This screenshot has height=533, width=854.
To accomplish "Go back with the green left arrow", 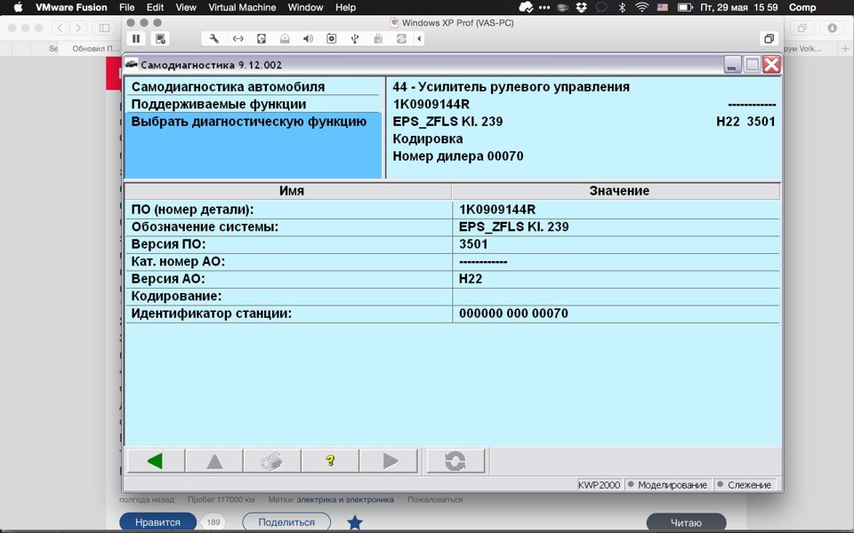I will [x=156, y=461].
